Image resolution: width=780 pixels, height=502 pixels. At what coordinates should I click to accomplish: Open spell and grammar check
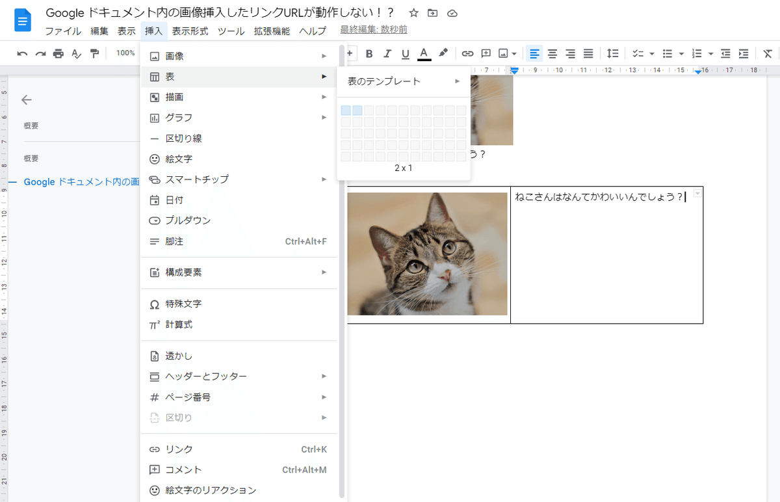point(75,54)
